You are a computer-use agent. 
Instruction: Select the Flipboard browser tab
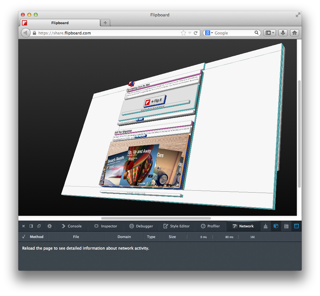point(60,23)
